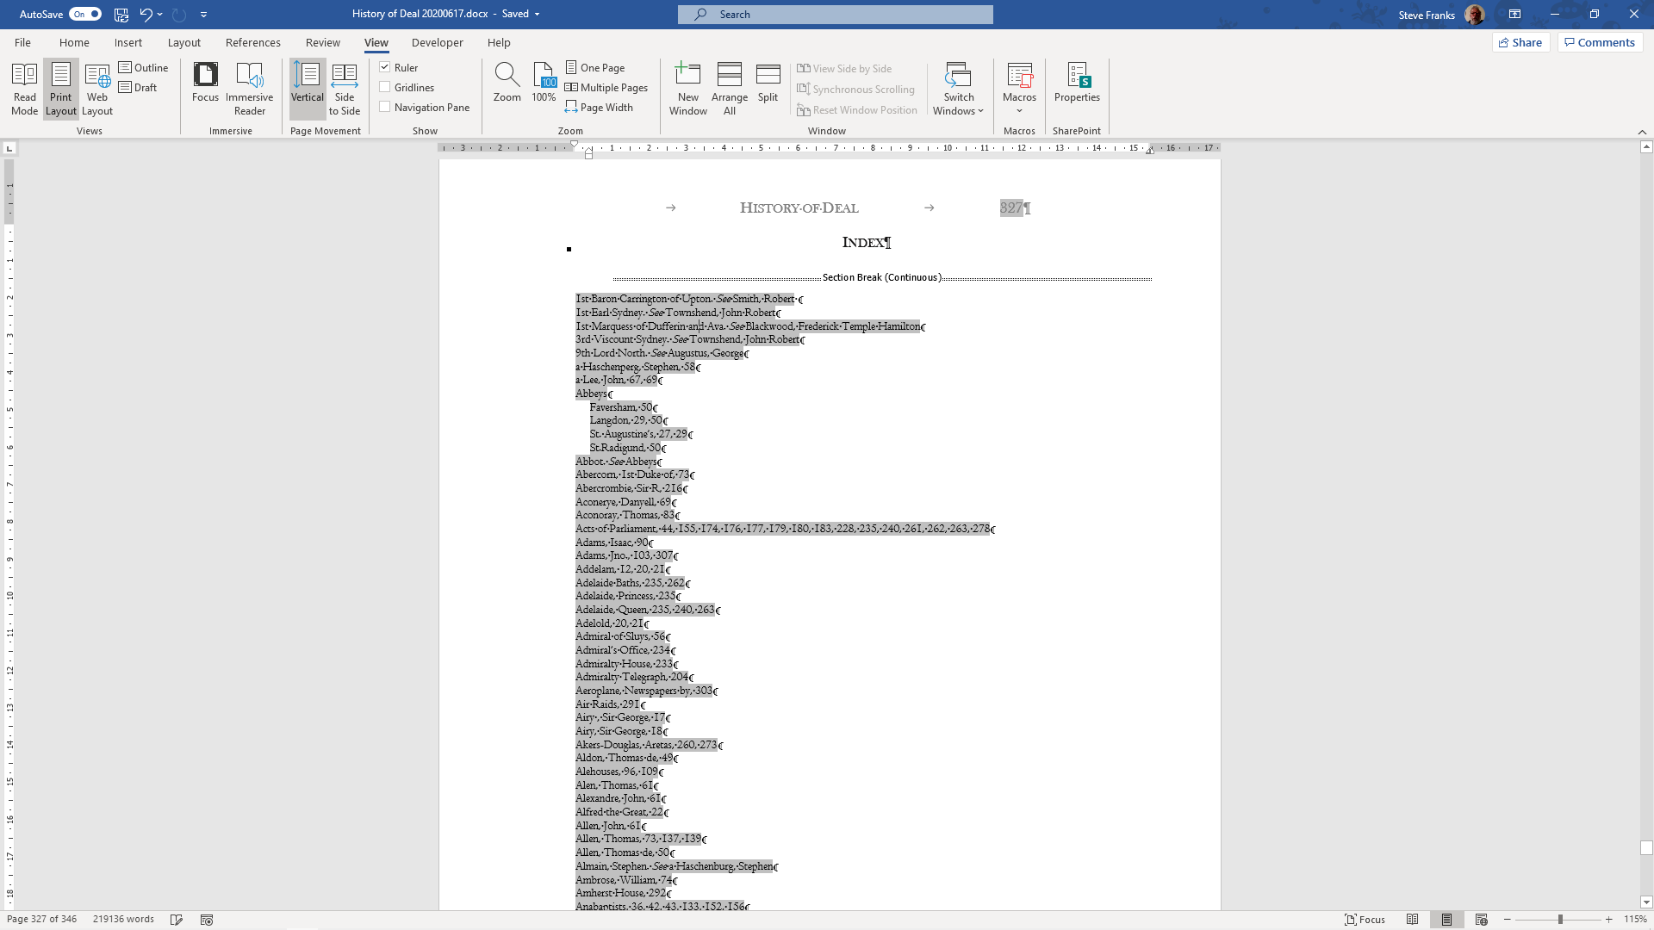This screenshot has width=1654, height=930.
Task: Click Arrange All windows
Action: (x=729, y=89)
